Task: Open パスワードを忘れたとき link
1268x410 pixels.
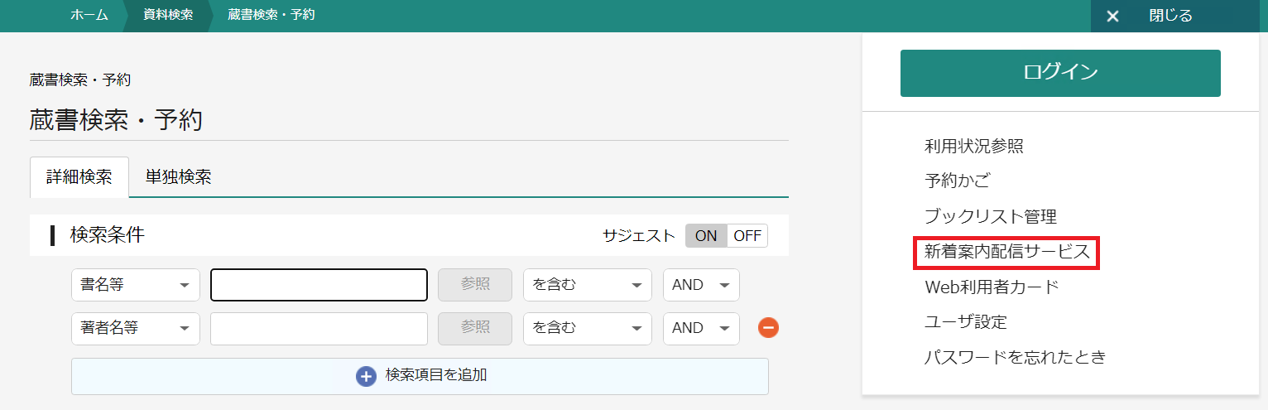Action: click(x=1016, y=358)
